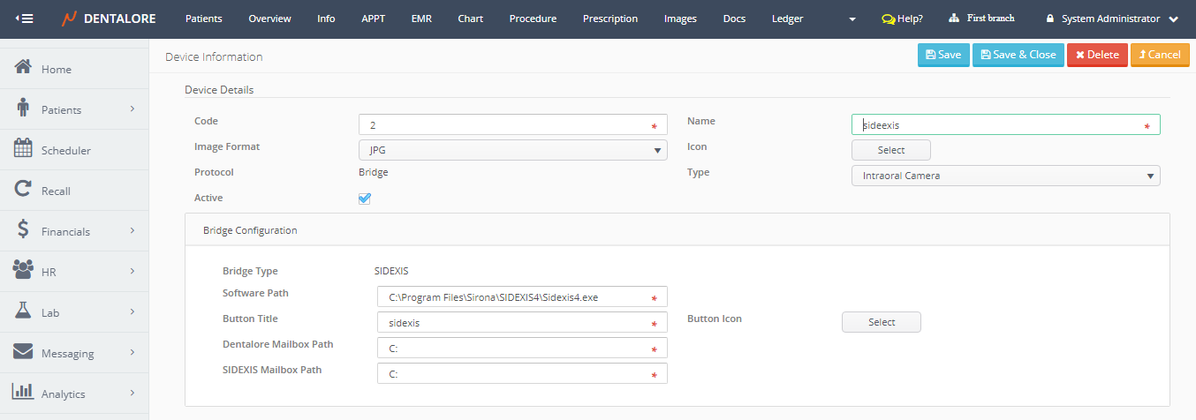Click the Save & Close button
Viewport: 1196px width, 420px height.
coord(1018,55)
